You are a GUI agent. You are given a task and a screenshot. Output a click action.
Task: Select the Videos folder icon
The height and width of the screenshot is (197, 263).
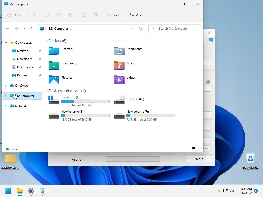(x=119, y=80)
